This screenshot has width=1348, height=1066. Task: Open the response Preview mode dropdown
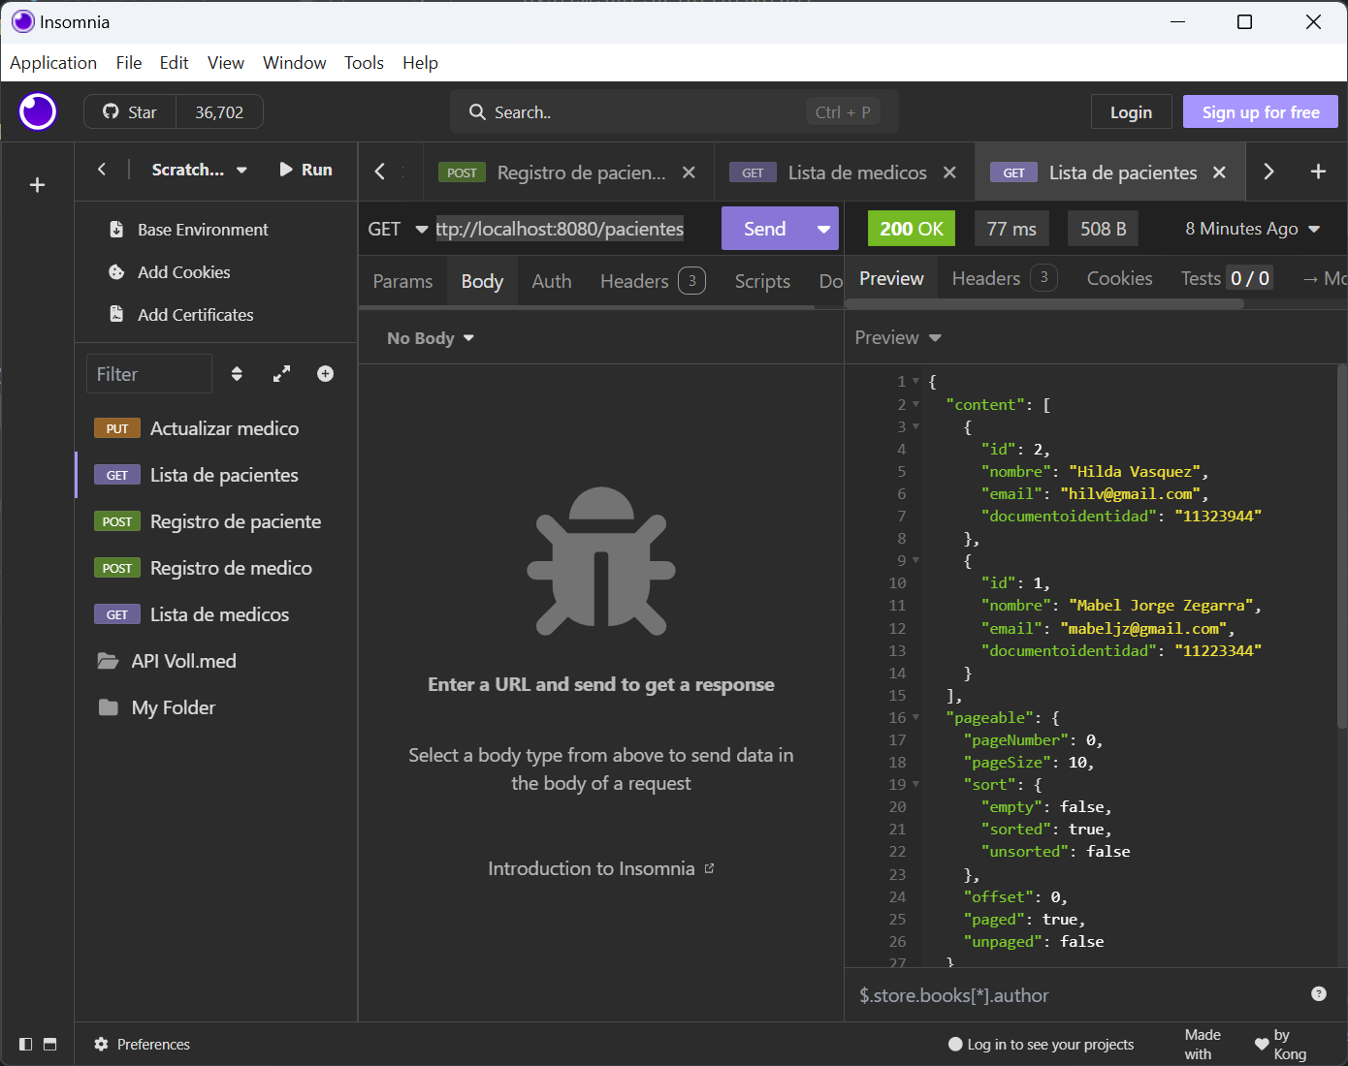tap(898, 337)
